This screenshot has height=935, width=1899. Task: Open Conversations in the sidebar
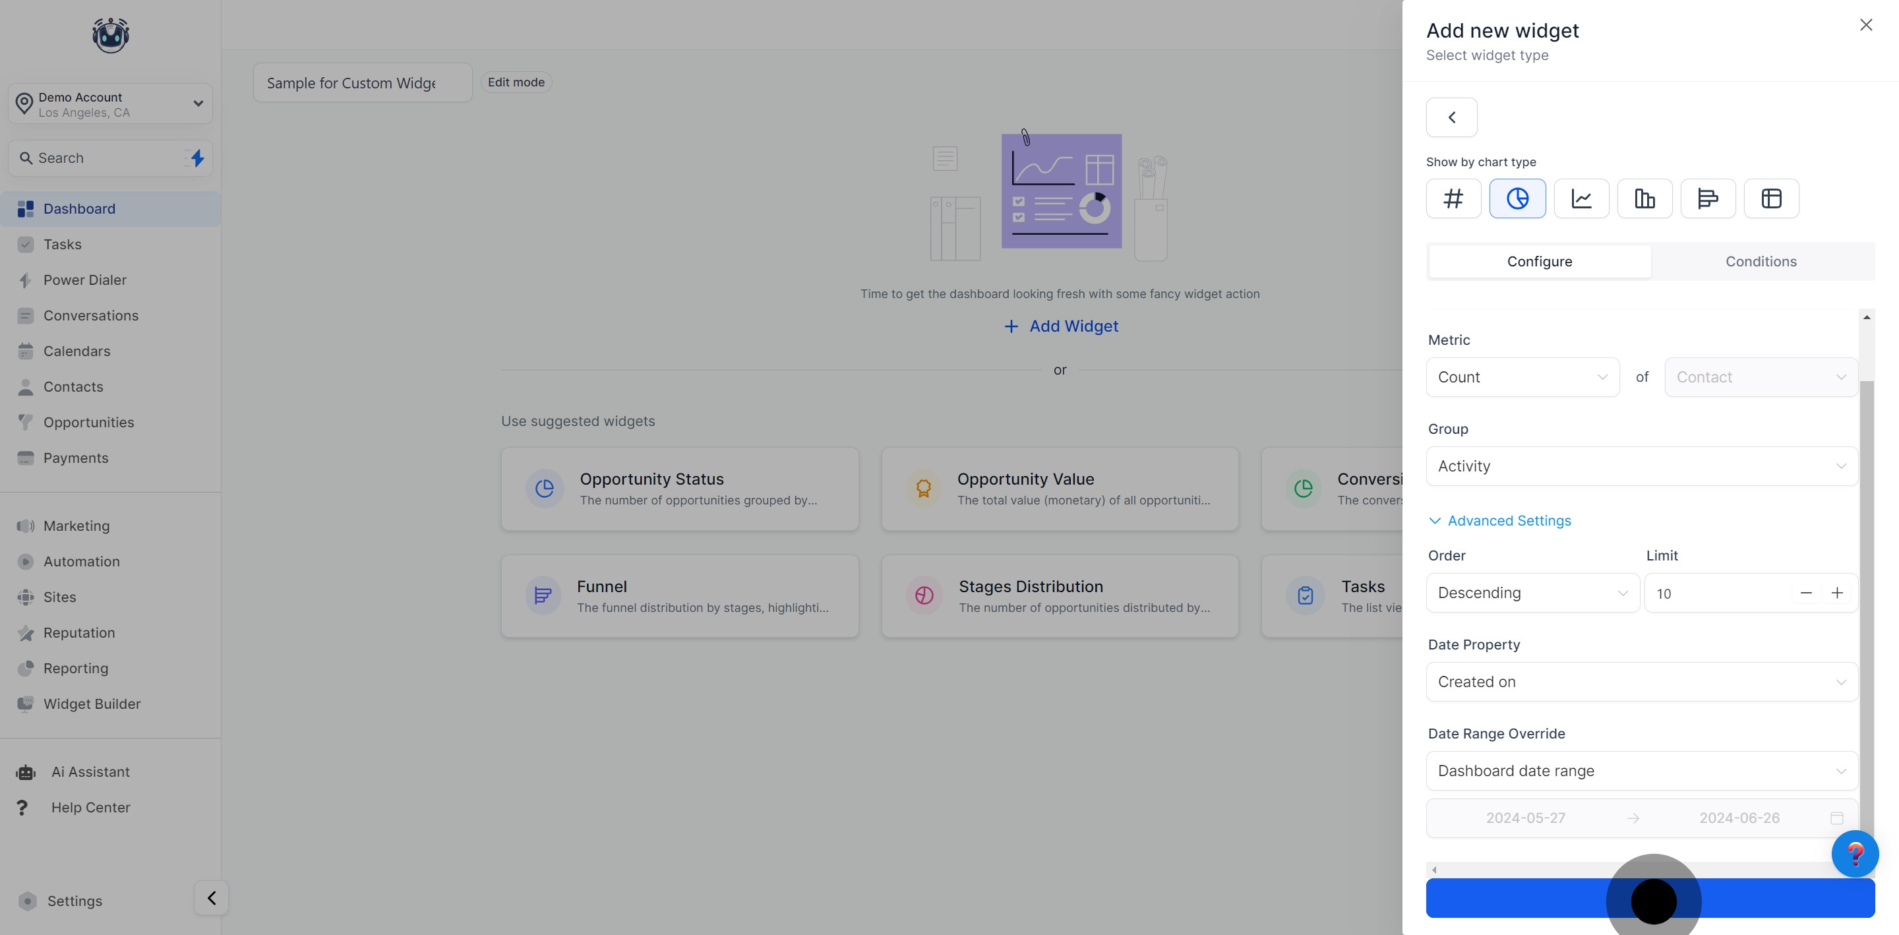pyautogui.click(x=111, y=316)
